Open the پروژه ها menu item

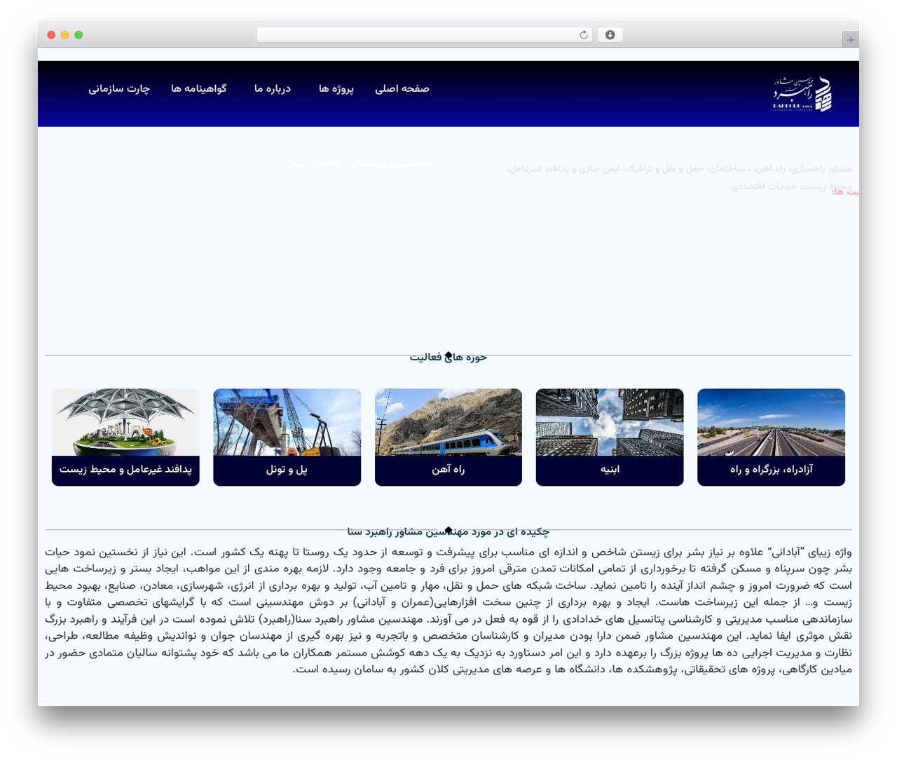coord(336,88)
